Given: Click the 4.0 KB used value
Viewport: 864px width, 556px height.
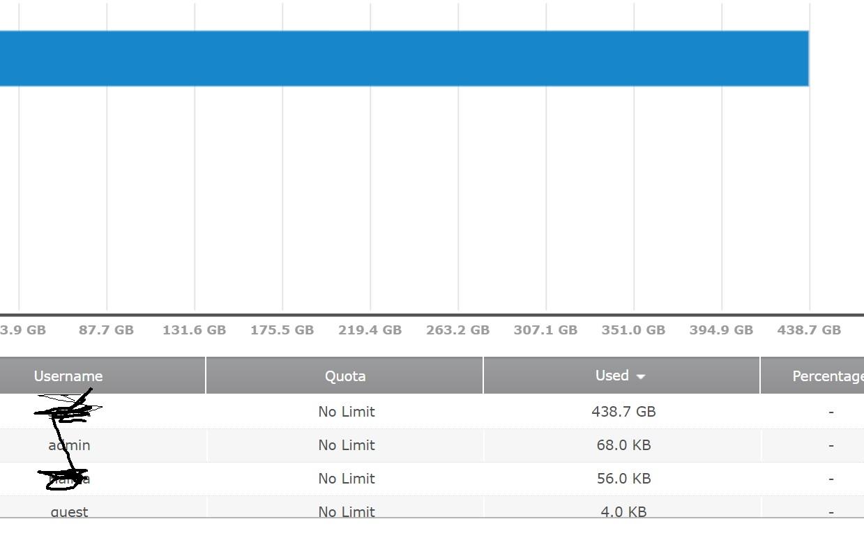Looking at the screenshot, I should click(623, 511).
